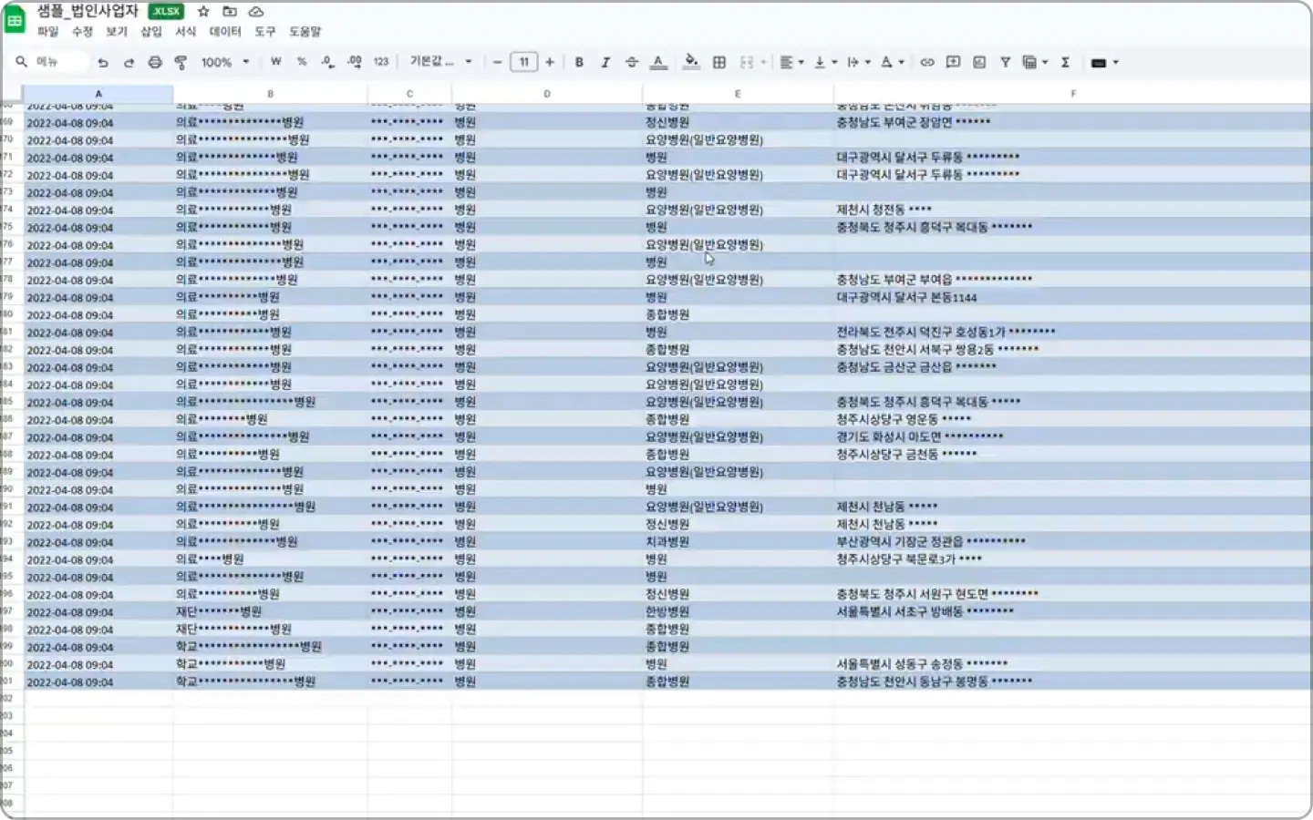The width and height of the screenshot is (1313, 820).
Task: Pick a text color
Action: (x=658, y=62)
